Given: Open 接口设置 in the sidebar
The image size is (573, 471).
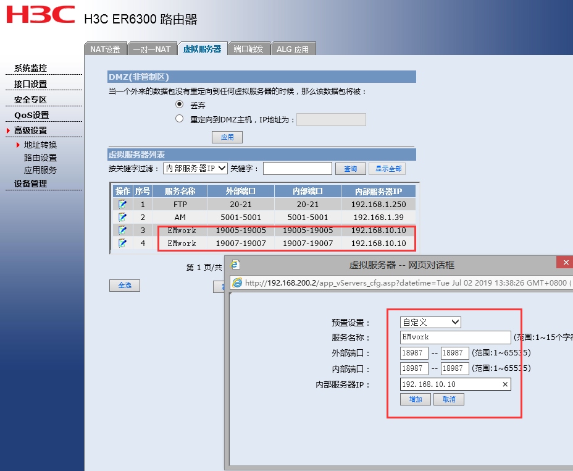Looking at the screenshot, I should pyautogui.click(x=30, y=84).
